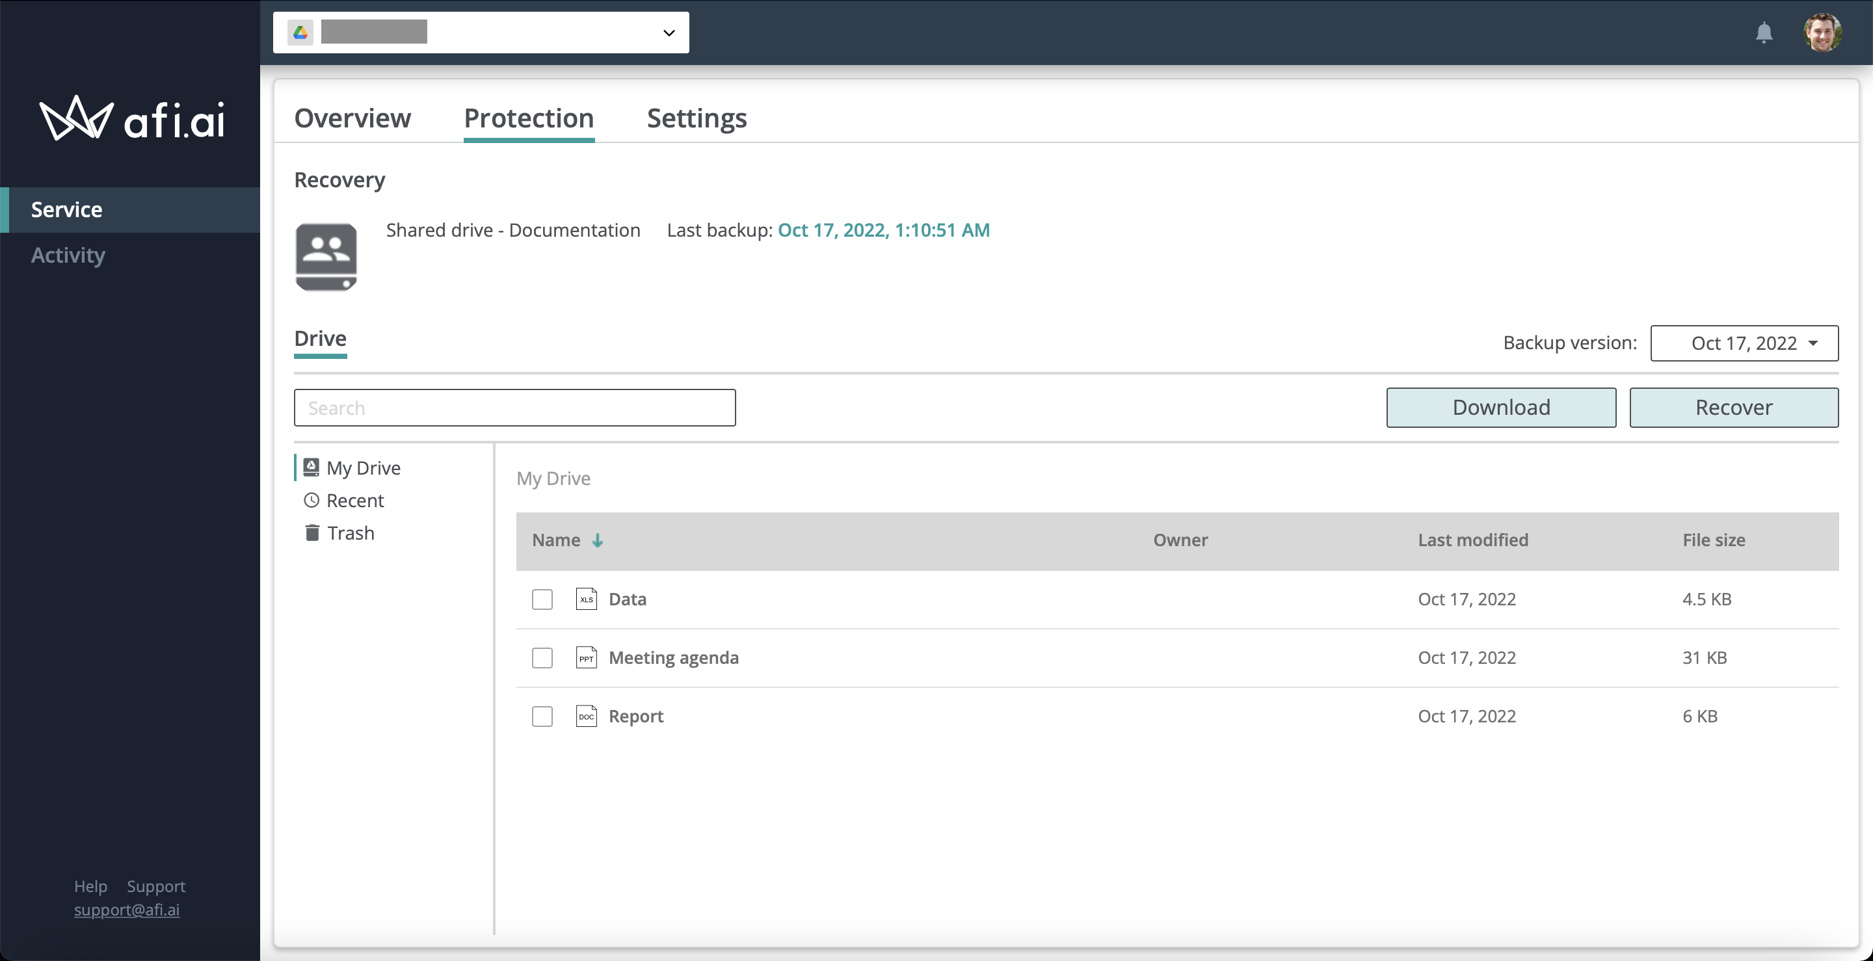Viewport: 1873px width, 961px height.
Task: Click the Data row's Oct 17, 2022 date
Action: [1467, 599]
